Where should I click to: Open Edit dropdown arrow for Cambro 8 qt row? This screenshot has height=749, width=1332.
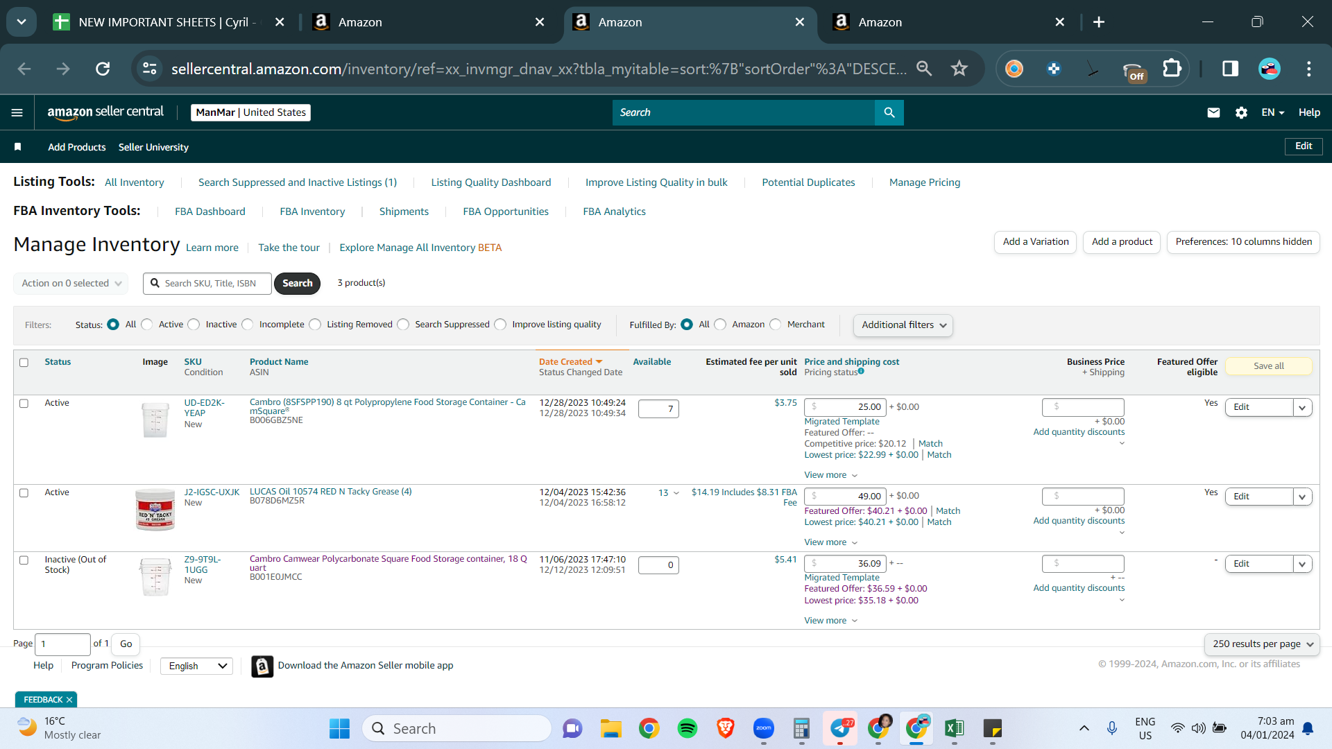1302,408
